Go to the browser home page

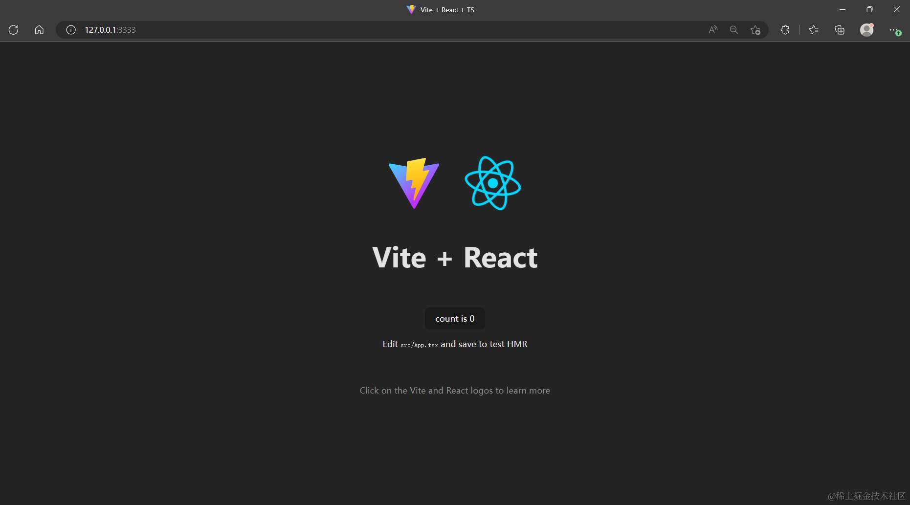[x=39, y=30]
